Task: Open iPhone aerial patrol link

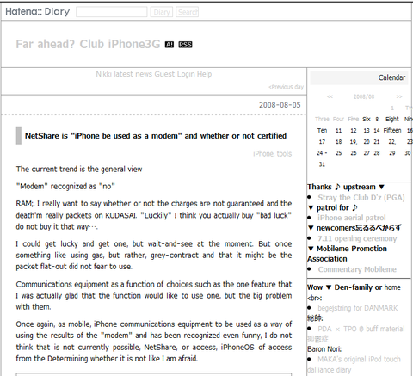Action: coord(352,218)
